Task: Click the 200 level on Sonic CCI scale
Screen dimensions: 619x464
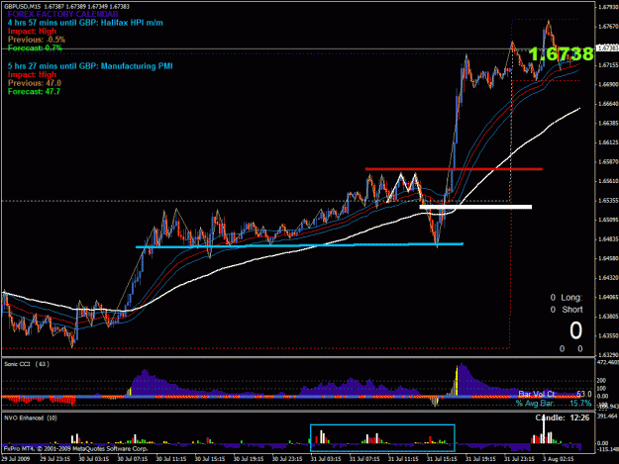Action: click(x=601, y=381)
